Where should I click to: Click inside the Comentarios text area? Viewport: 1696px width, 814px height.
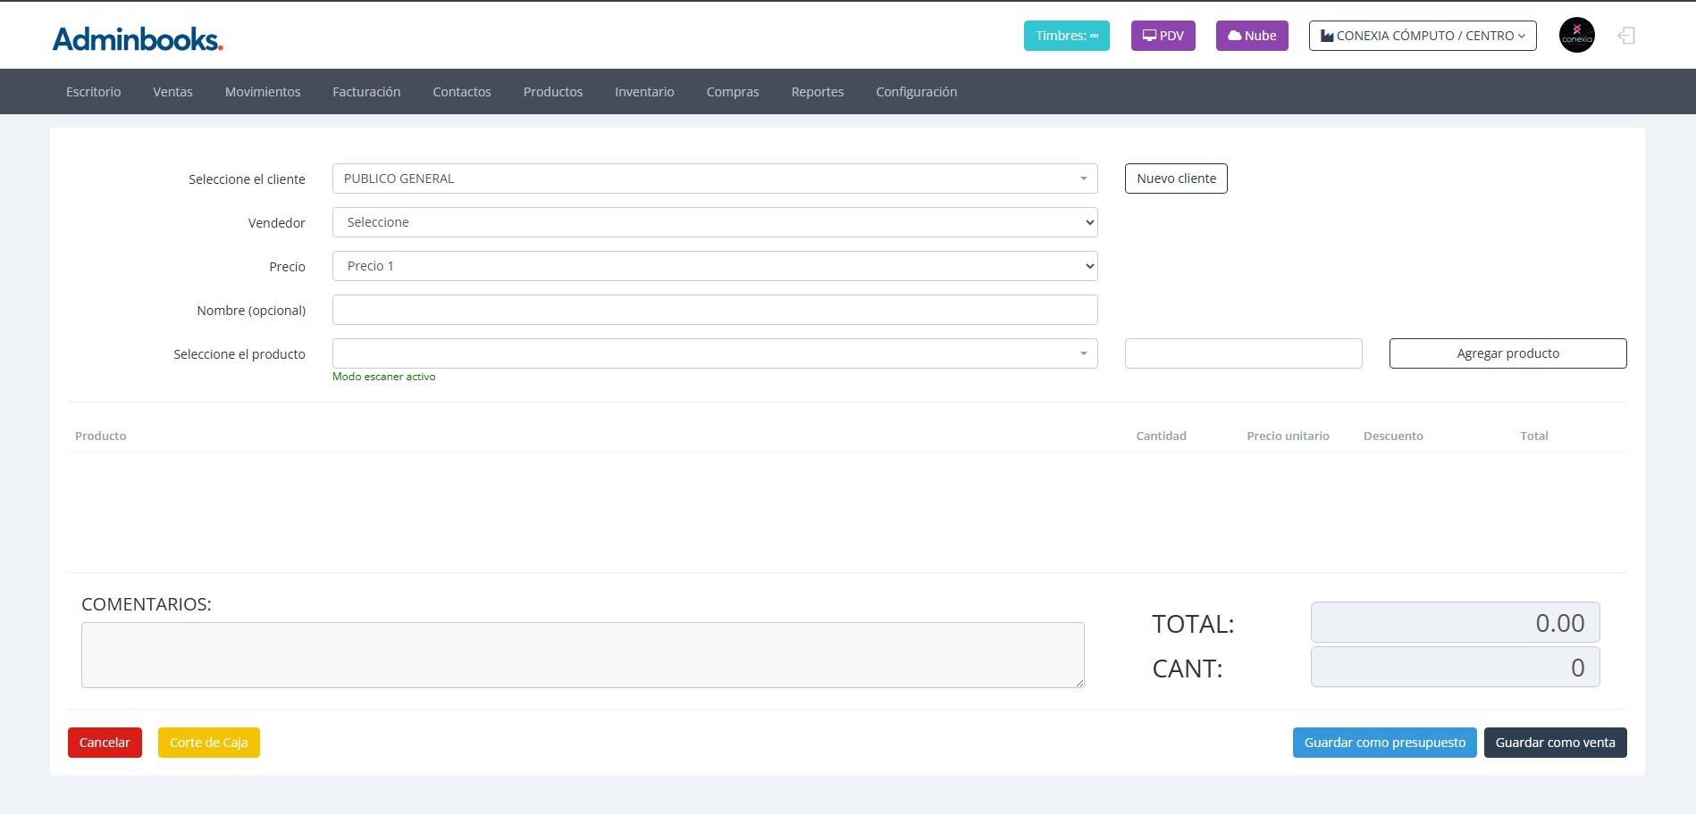583,655
